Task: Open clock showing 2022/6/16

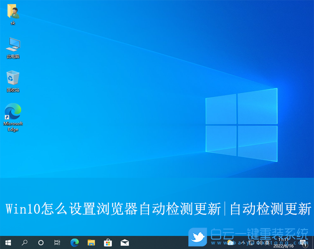Action: 283,243
